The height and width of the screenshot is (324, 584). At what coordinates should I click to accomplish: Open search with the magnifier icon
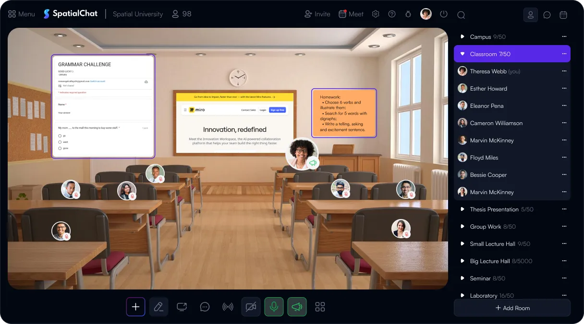461,14
